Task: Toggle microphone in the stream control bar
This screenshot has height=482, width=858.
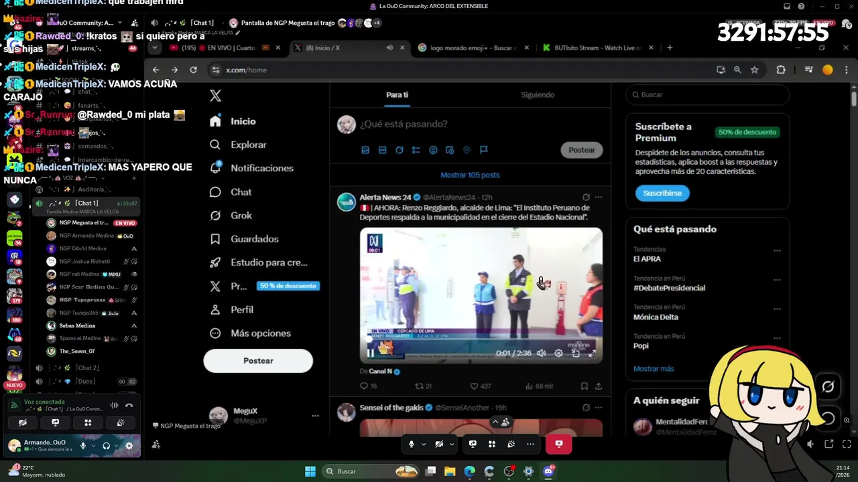Action: [x=412, y=444]
